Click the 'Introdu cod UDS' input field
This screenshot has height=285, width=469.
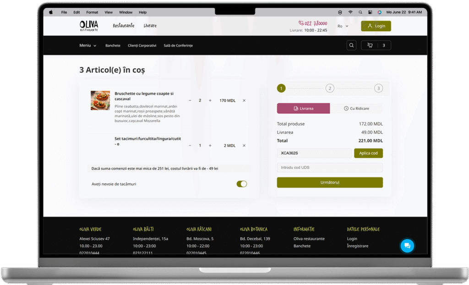click(x=329, y=168)
